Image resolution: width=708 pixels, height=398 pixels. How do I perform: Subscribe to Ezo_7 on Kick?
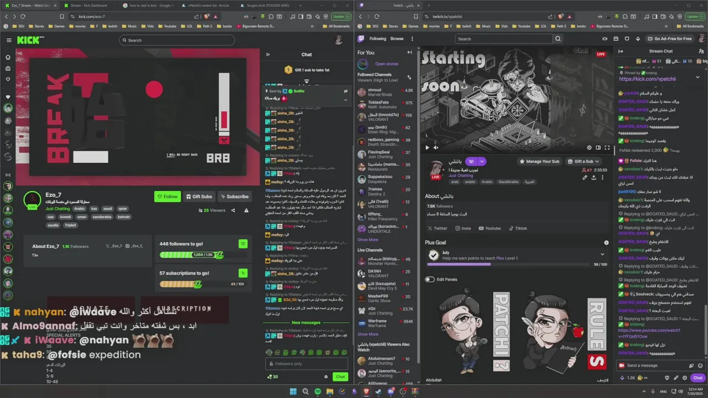[x=234, y=196]
